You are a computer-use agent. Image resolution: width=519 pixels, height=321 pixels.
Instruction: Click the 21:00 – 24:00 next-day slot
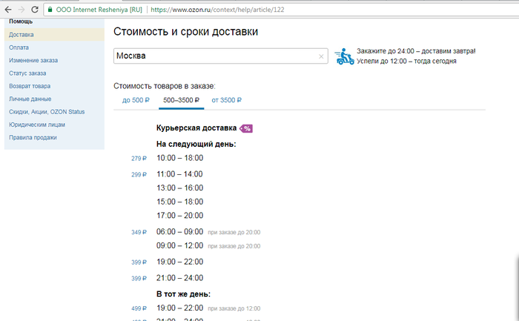(x=179, y=278)
